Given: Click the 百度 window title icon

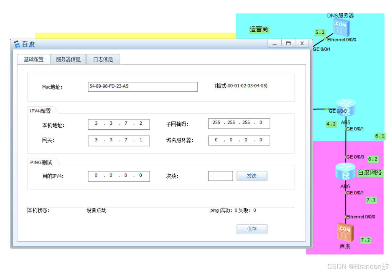Looking at the screenshot, I should pos(17,44).
